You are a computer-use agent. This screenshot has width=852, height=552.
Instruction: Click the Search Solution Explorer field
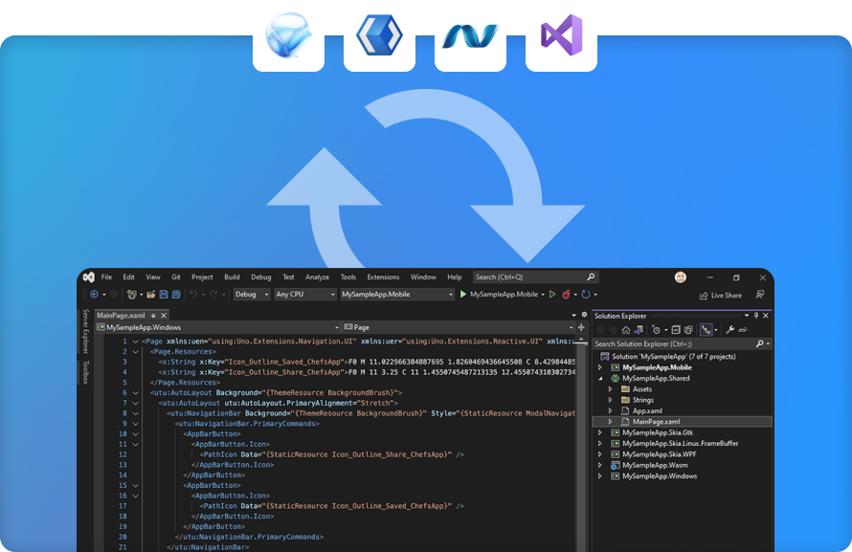(682, 343)
